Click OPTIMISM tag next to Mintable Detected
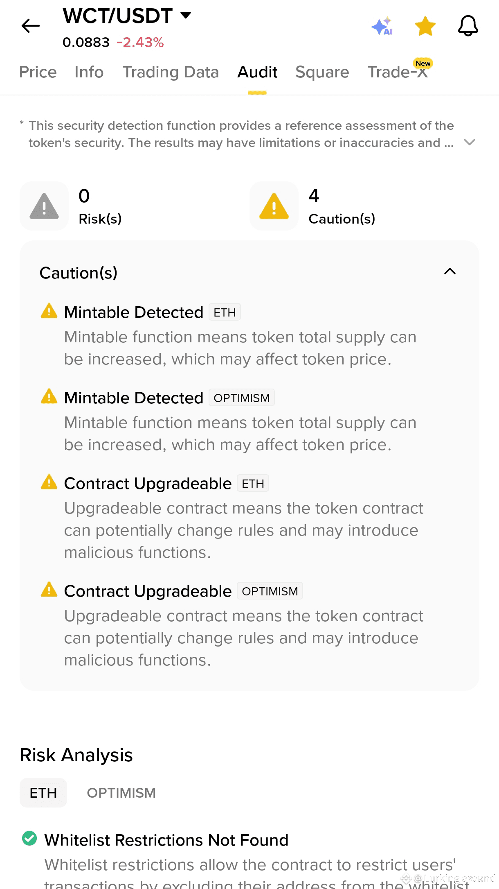The height and width of the screenshot is (889, 499). click(x=242, y=398)
